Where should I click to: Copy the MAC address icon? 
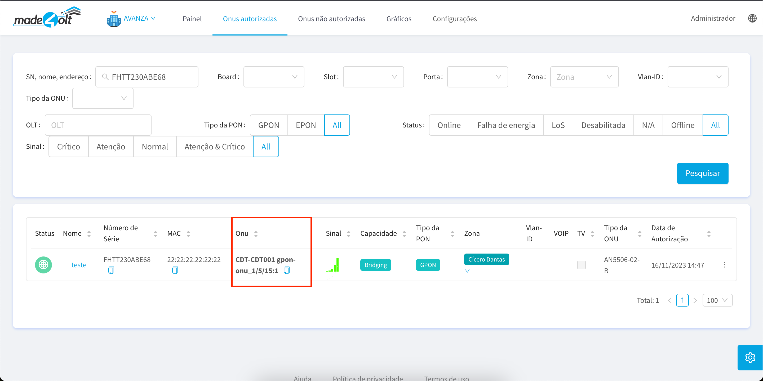click(175, 270)
